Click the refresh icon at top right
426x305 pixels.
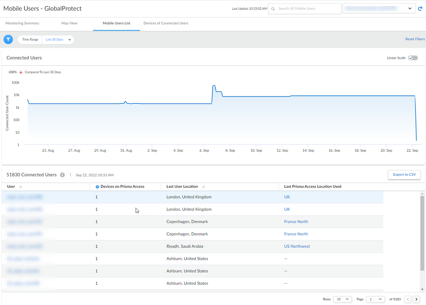(x=420, y=9)
